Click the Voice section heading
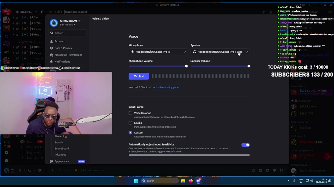Viewport: 334px width, 187px height. 133,36
